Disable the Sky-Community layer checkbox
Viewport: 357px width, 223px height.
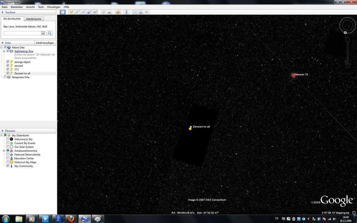(x=8, y=166)
